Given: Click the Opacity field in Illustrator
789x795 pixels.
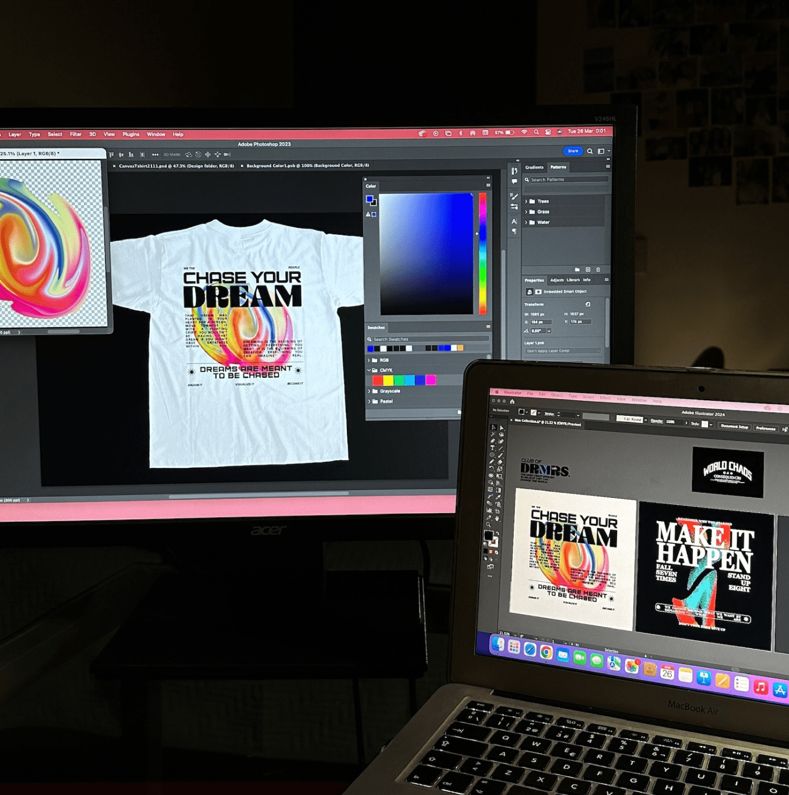Looking at the screenshot, I should [674, 422].
